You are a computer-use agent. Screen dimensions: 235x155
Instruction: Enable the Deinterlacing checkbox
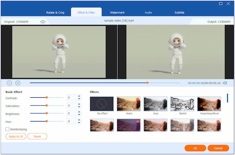(7, 129)
